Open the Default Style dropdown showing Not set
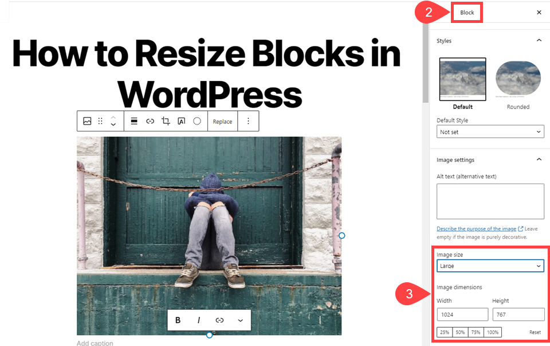This screenshot has height=346, width=550. [490, 131]
